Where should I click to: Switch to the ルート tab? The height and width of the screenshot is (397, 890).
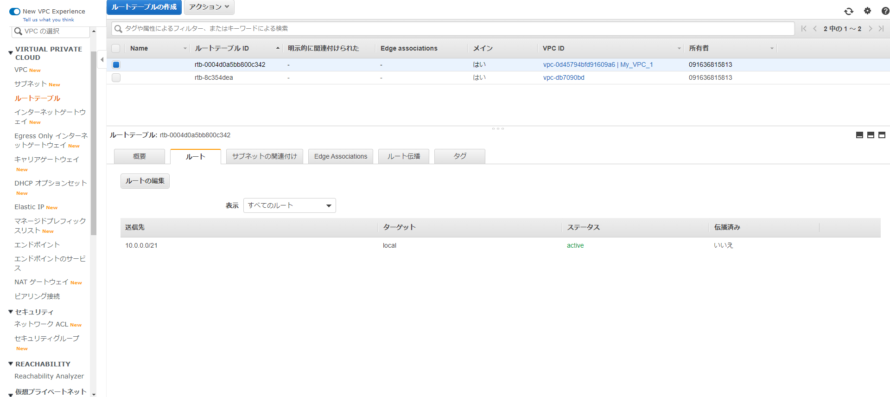pyautogui.click(x=195, y=157)
